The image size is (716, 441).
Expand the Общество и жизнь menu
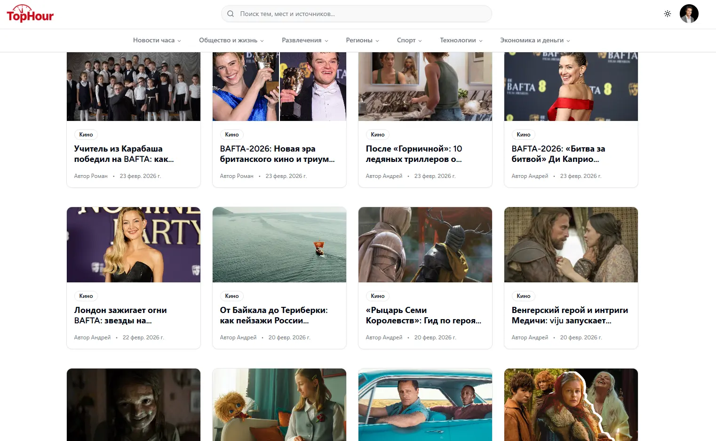pyautogui.click(x=231, y=40)
